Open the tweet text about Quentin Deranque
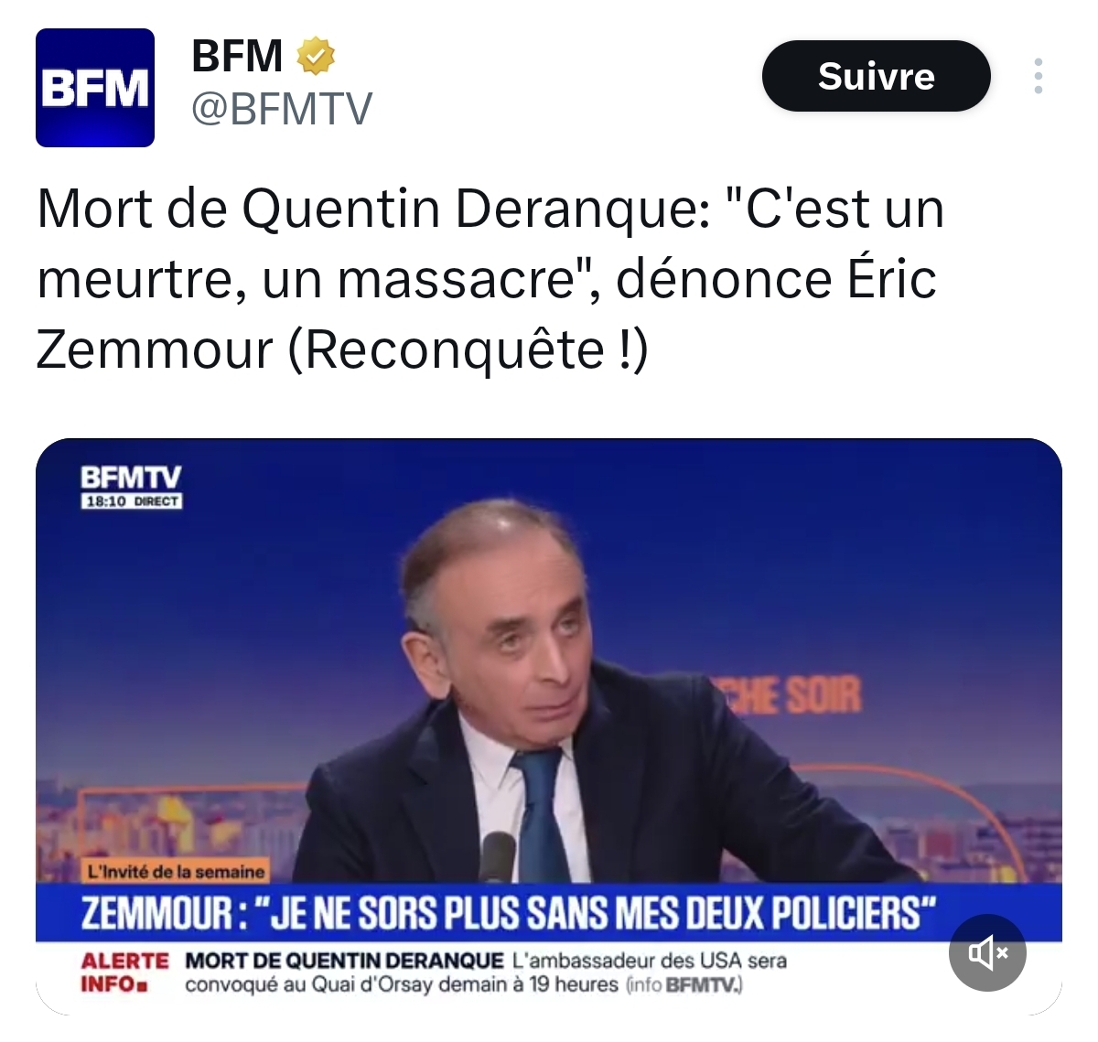1098x1042 pixels. point(490,279)
